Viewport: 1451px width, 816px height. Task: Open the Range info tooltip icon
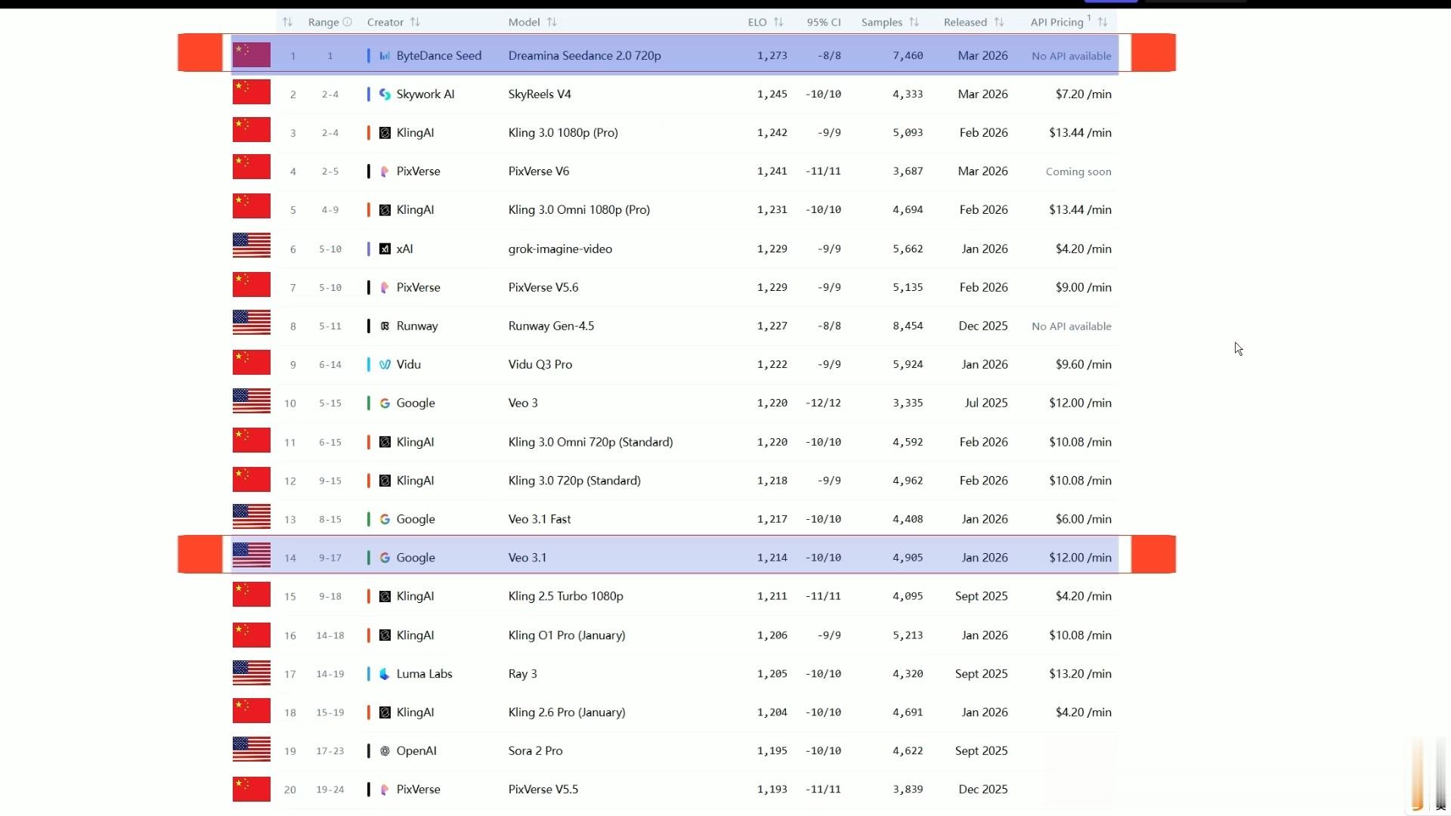click(348, 22)
